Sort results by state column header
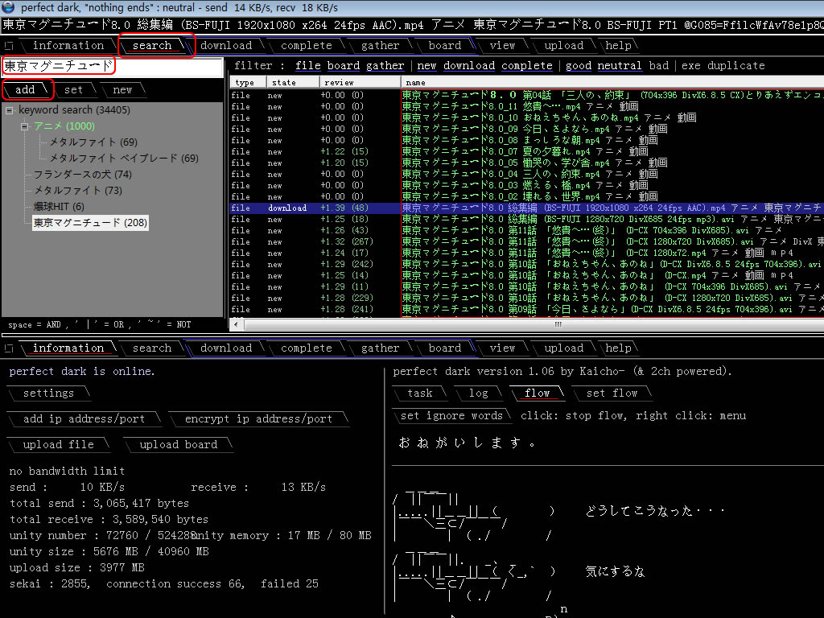Screen dimensions: 824x618 click(x=293, y=83)
